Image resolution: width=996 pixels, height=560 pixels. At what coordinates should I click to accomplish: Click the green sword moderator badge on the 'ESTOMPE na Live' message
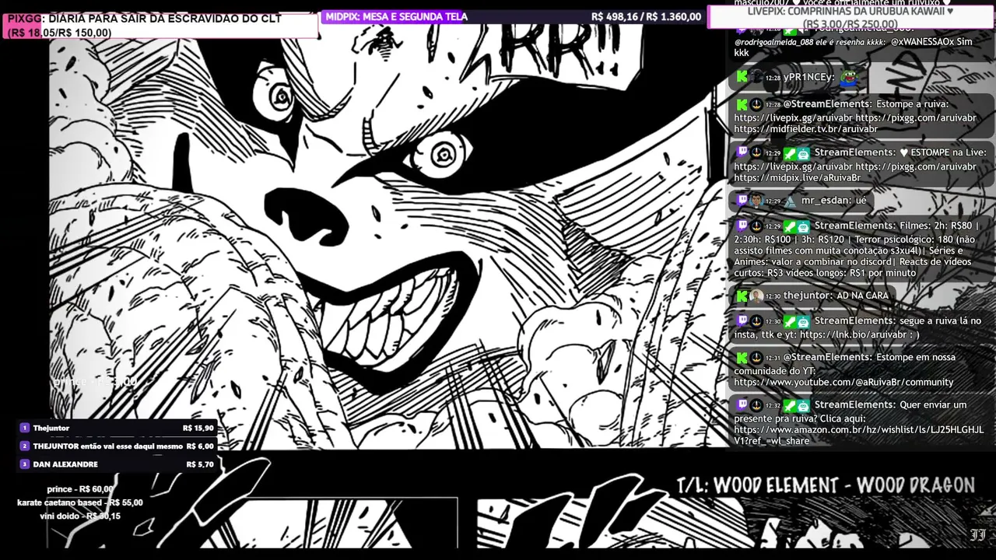tap(790, 153)
